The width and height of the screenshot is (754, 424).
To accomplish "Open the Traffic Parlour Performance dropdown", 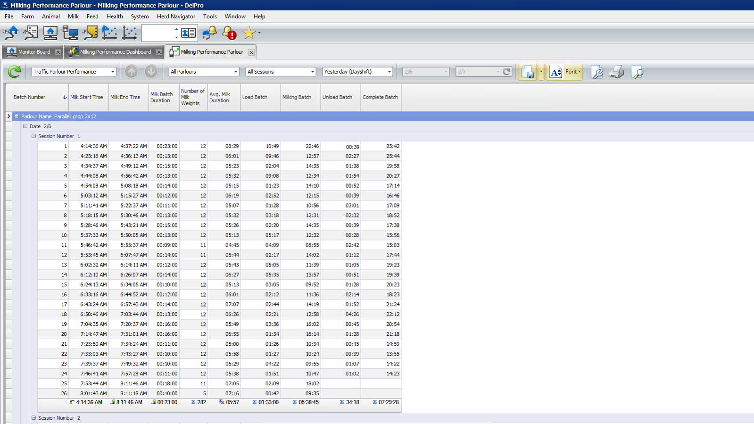I will pos(112,72).
